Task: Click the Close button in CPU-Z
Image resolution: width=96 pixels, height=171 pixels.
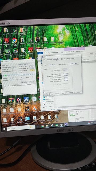Action: tap(78, 92)
